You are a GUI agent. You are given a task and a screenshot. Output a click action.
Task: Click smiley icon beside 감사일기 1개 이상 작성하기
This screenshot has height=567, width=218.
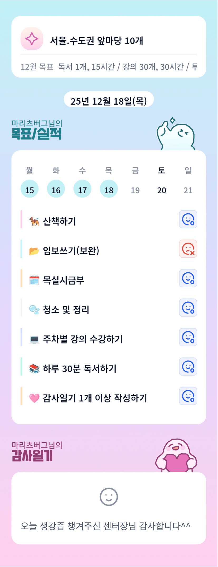(x=188, y=396)
